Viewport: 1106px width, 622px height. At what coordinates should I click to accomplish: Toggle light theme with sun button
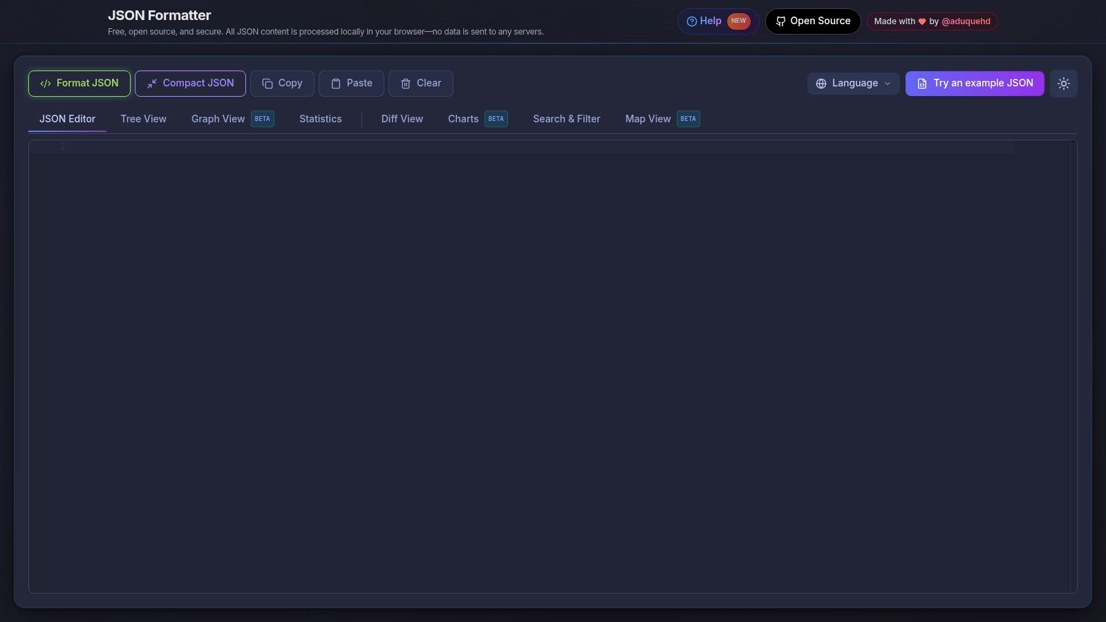(1063, 84)
